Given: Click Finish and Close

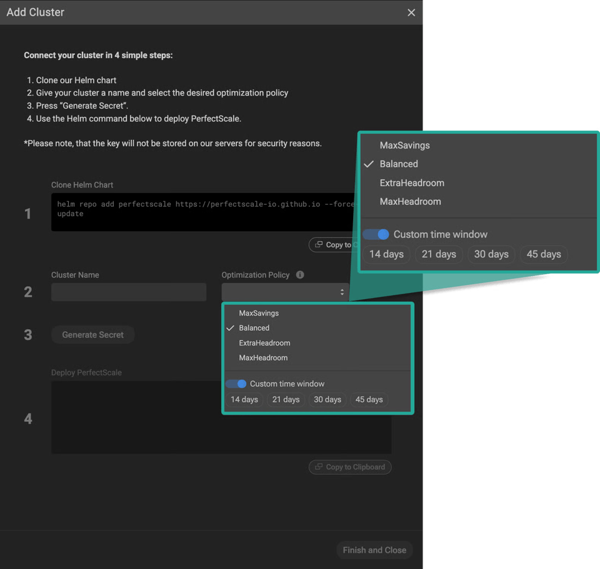Looking at the screenshot, I should tap(374, 550).
